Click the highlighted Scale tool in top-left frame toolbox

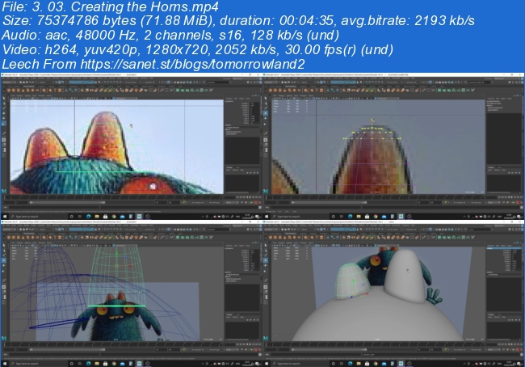(4, 124)
